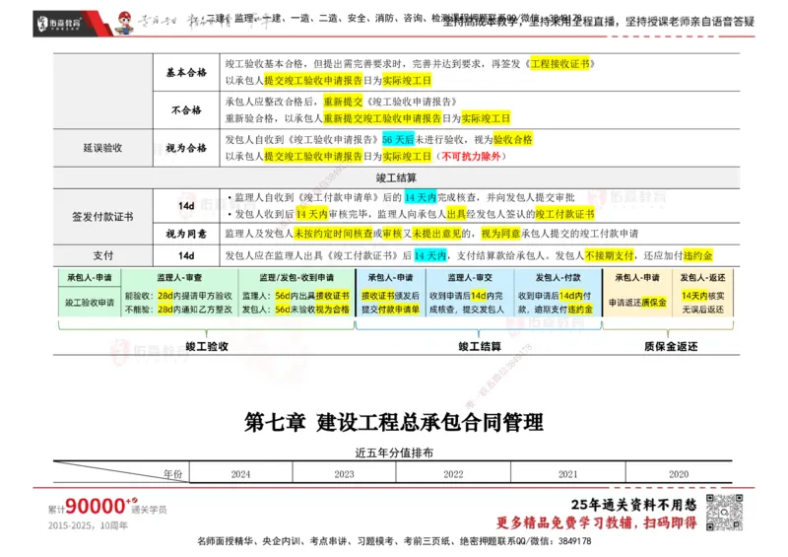
Task: Click the bottom 名师面授精华 contact line
Action: pyautogui.click(x=394, y=541)
